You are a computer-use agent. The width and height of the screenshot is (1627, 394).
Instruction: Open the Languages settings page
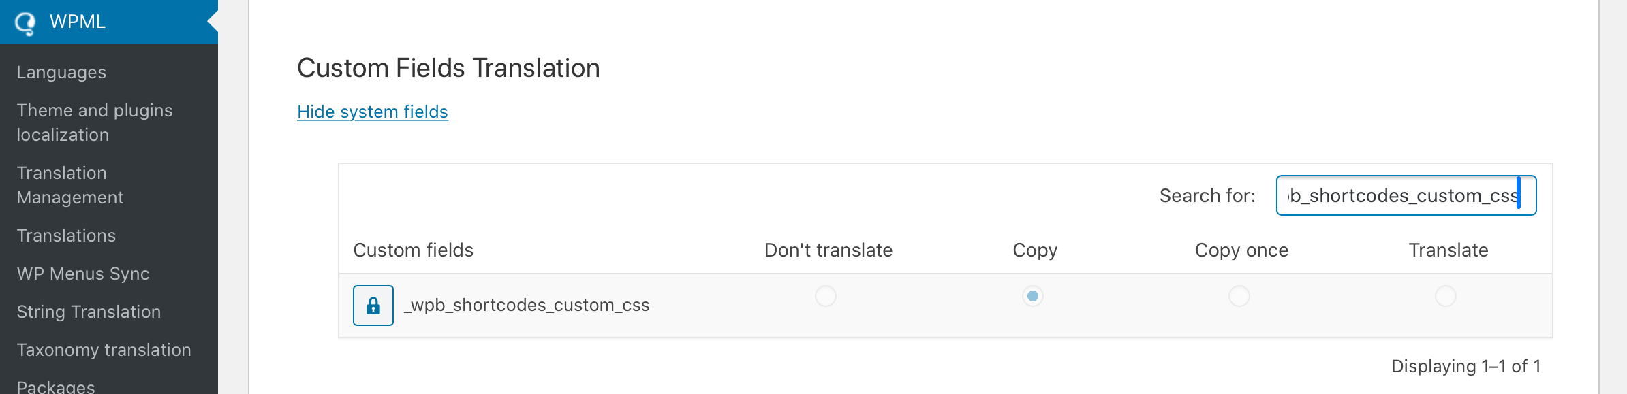tap(61, 71)
